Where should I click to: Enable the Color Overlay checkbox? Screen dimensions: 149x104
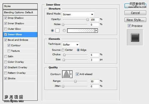pyautogui.click(x=6, y=62)
